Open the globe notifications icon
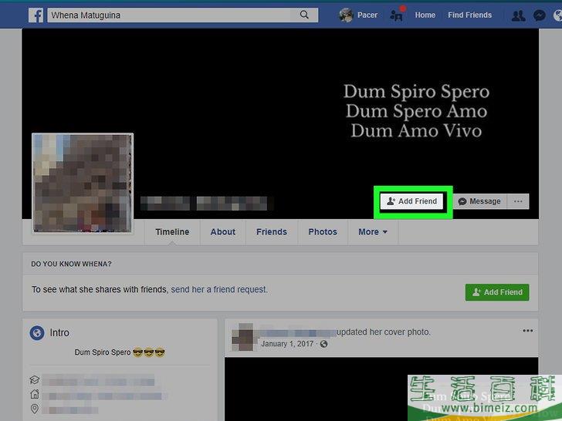 click(557, 15)
